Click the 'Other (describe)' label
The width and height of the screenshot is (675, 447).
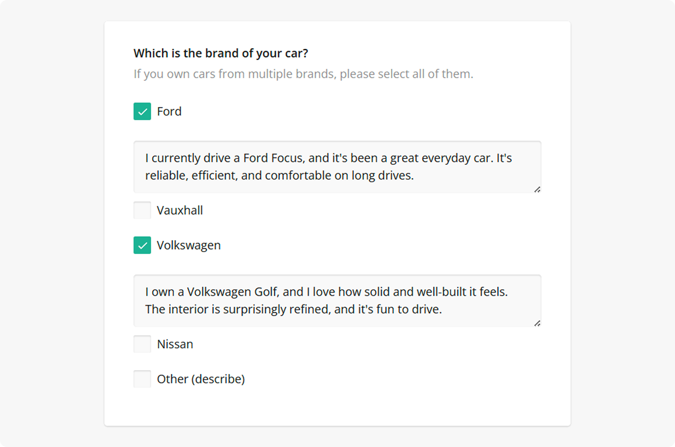pos(200,379)
